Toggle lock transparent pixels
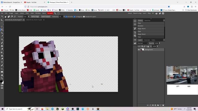Image resolution: width=198 pixels, height=111 pixels. (142, 47)
